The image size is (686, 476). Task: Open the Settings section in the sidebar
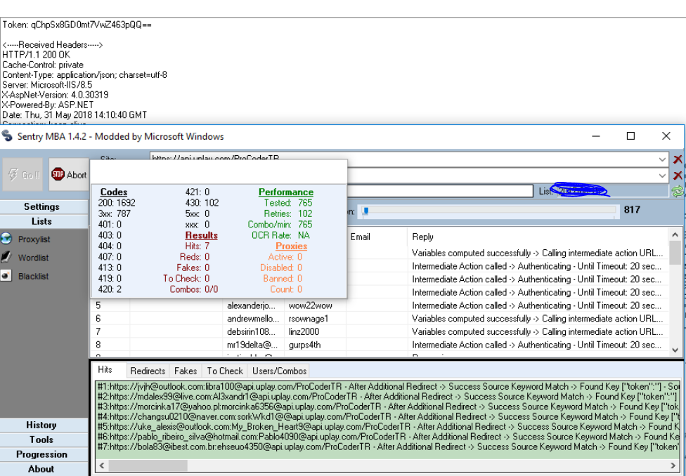coord(42,206)
